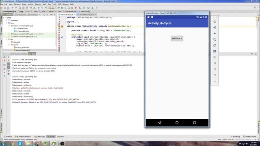Collapse tabian.com.activitylifecycle package node

9,26
